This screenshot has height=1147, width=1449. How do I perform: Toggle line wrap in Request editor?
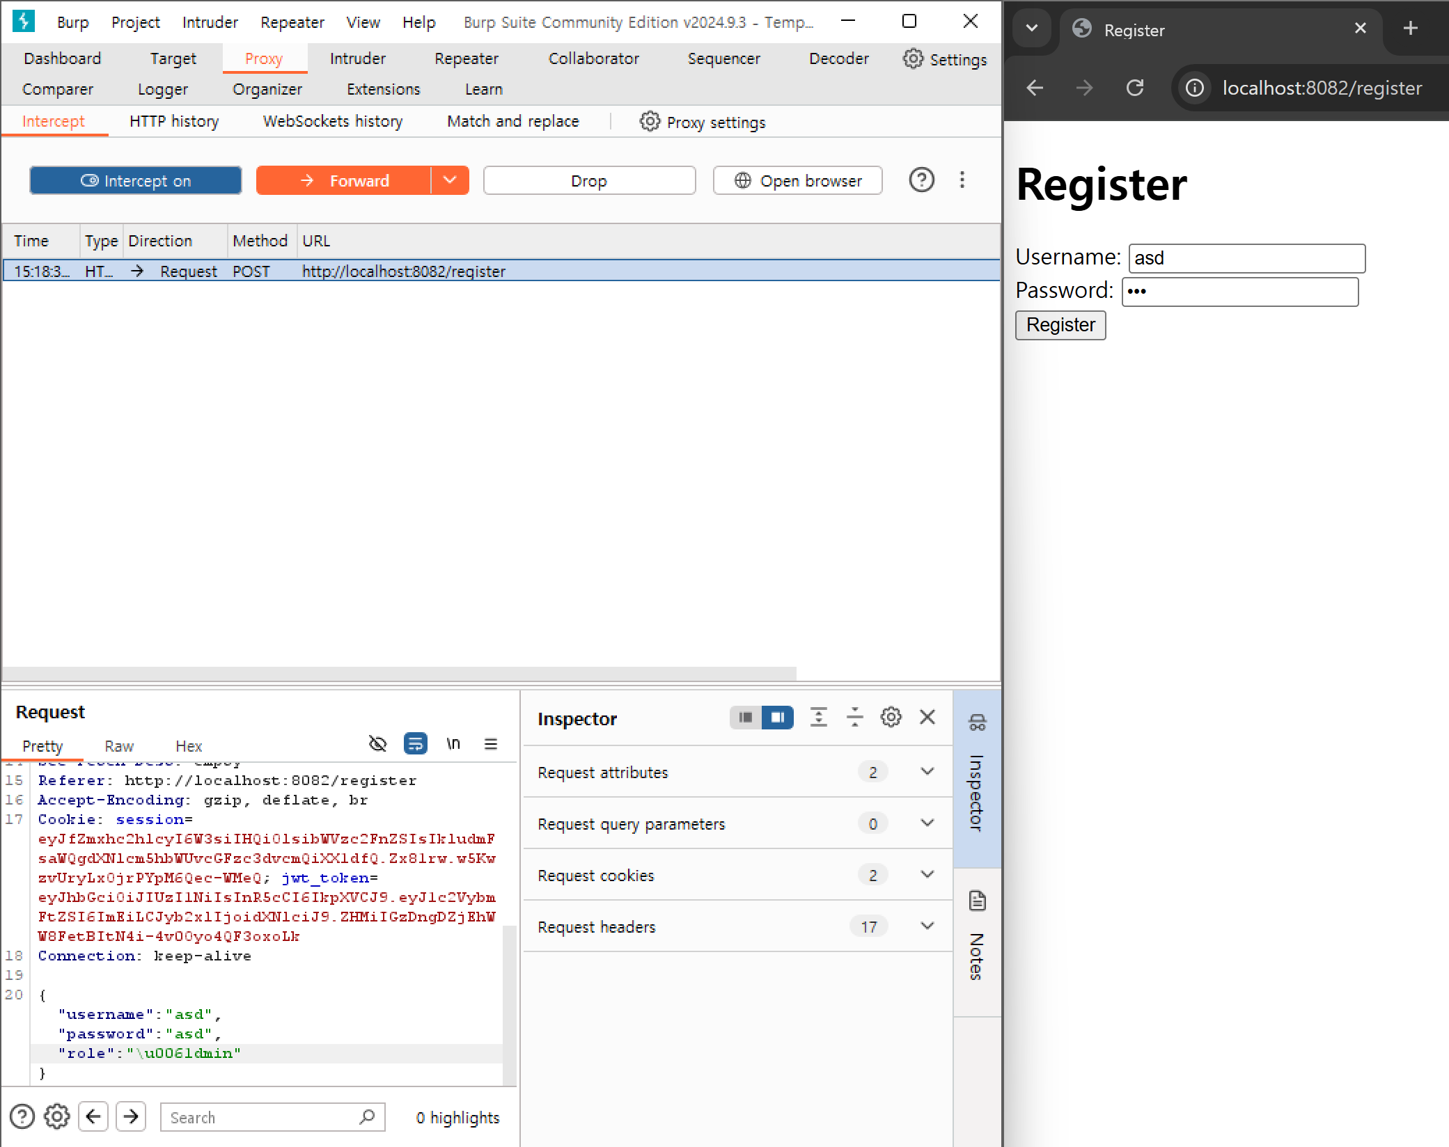415,744
